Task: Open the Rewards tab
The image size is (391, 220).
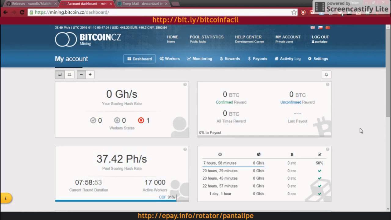Action: (x=230, y=59)
